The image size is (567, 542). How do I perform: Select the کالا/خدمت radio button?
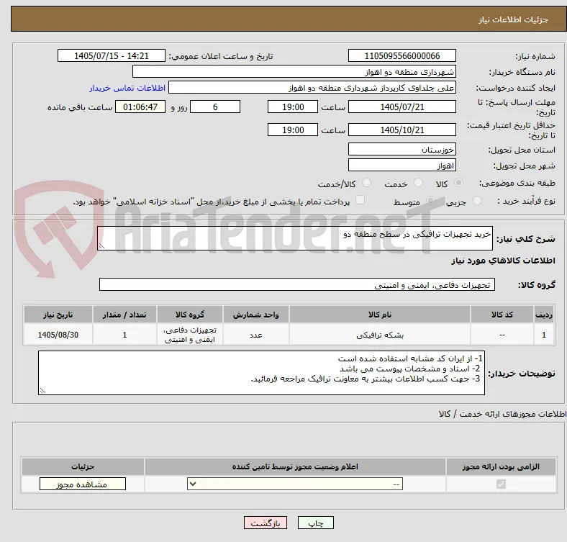pyautogui.click(x=367, y=183)
